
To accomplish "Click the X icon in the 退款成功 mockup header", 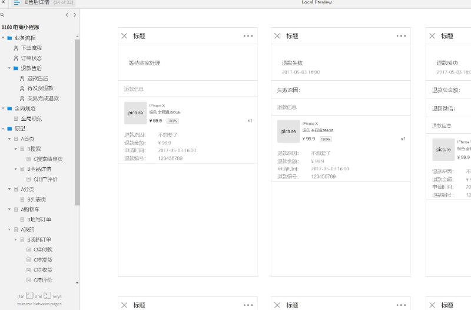I will pos(432,36).
